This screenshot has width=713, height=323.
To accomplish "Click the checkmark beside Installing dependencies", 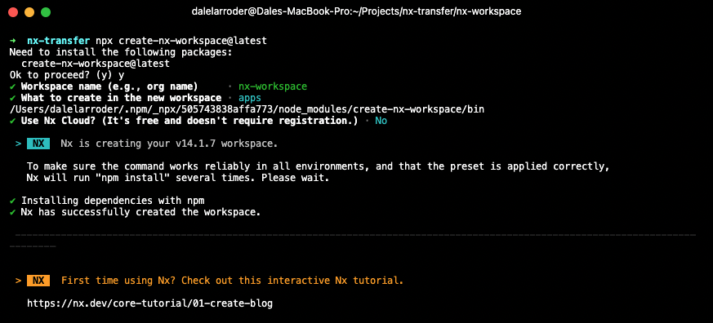I will point(12,201).
